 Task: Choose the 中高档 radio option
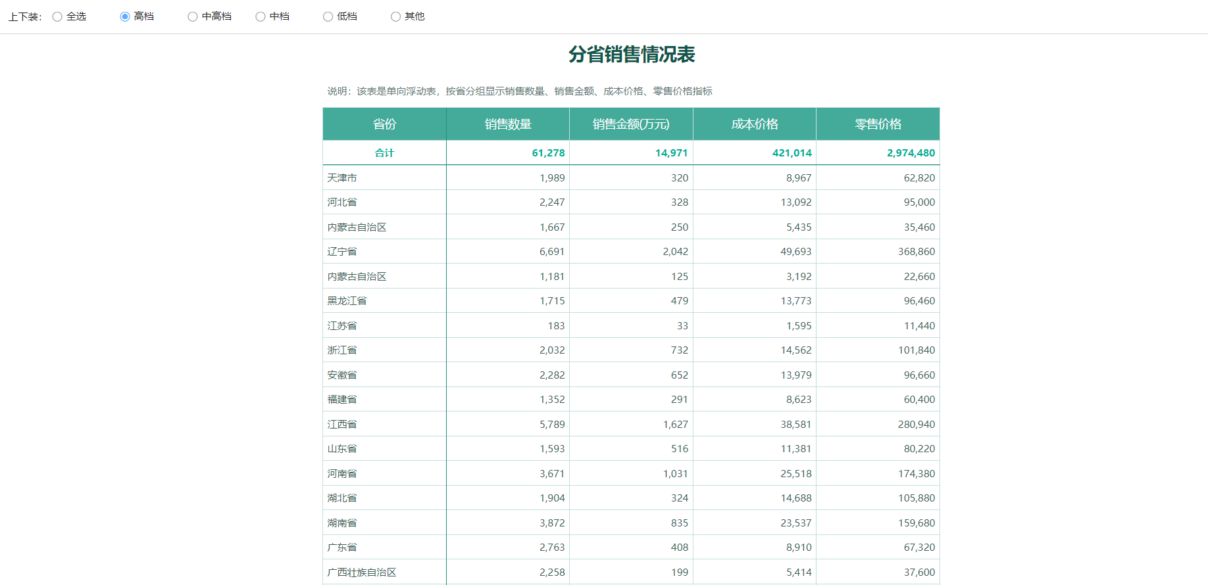pyautogui.click(x=193, y=16)
